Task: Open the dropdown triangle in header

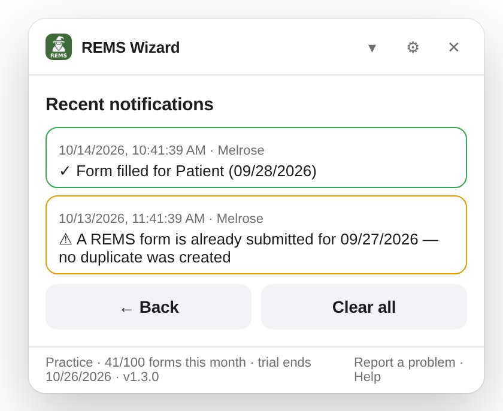Action: pyautogui.click(x=372, y=48)
